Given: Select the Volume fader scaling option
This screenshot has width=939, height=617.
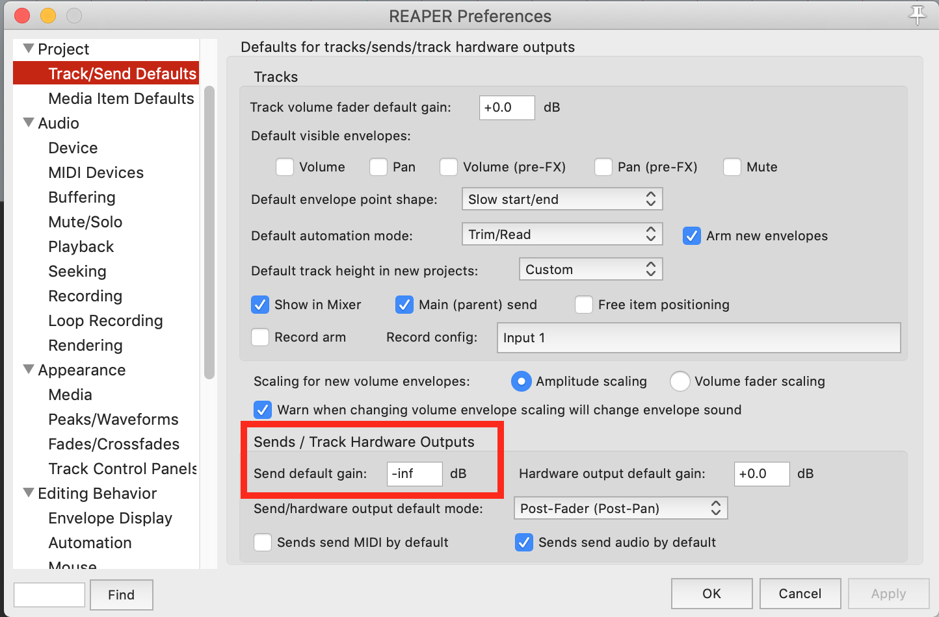Looking at the screenshot, I should click(680, 381).
